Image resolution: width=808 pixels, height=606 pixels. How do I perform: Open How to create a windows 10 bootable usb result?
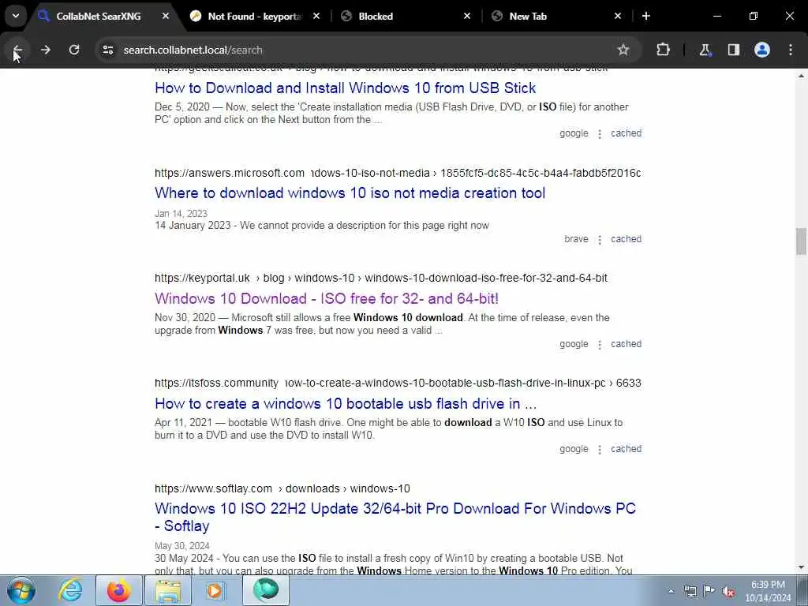click(346, 403)
